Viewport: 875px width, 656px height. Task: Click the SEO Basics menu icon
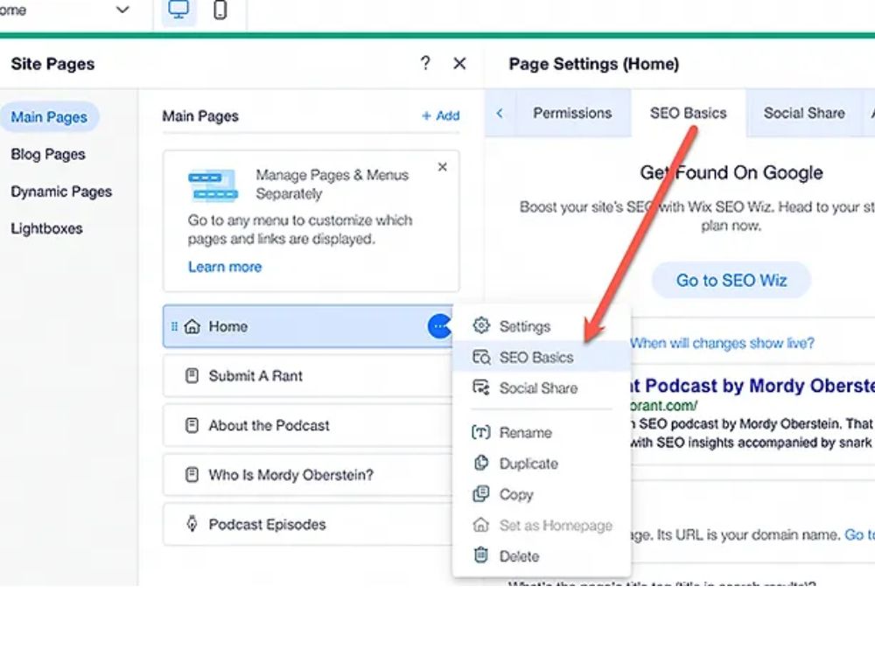(x=481, y=357)
